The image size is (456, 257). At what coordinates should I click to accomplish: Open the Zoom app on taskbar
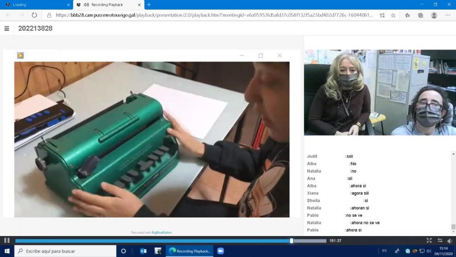click(220, 251)
